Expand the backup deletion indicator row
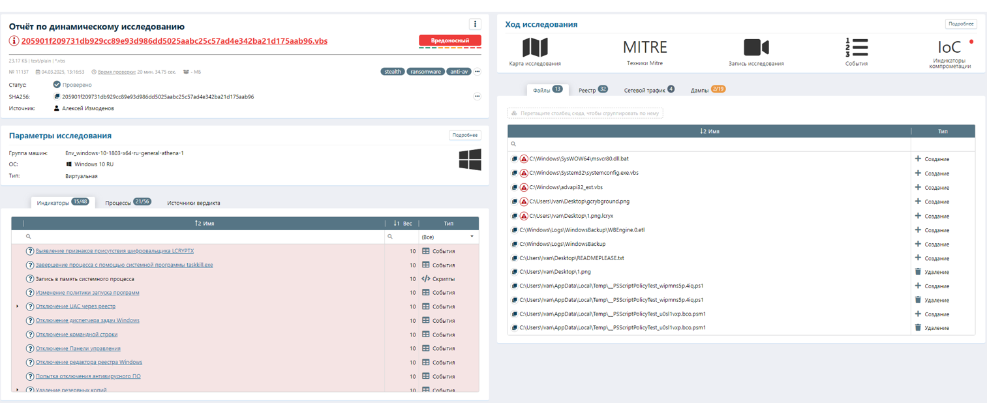 pos(18,390)
